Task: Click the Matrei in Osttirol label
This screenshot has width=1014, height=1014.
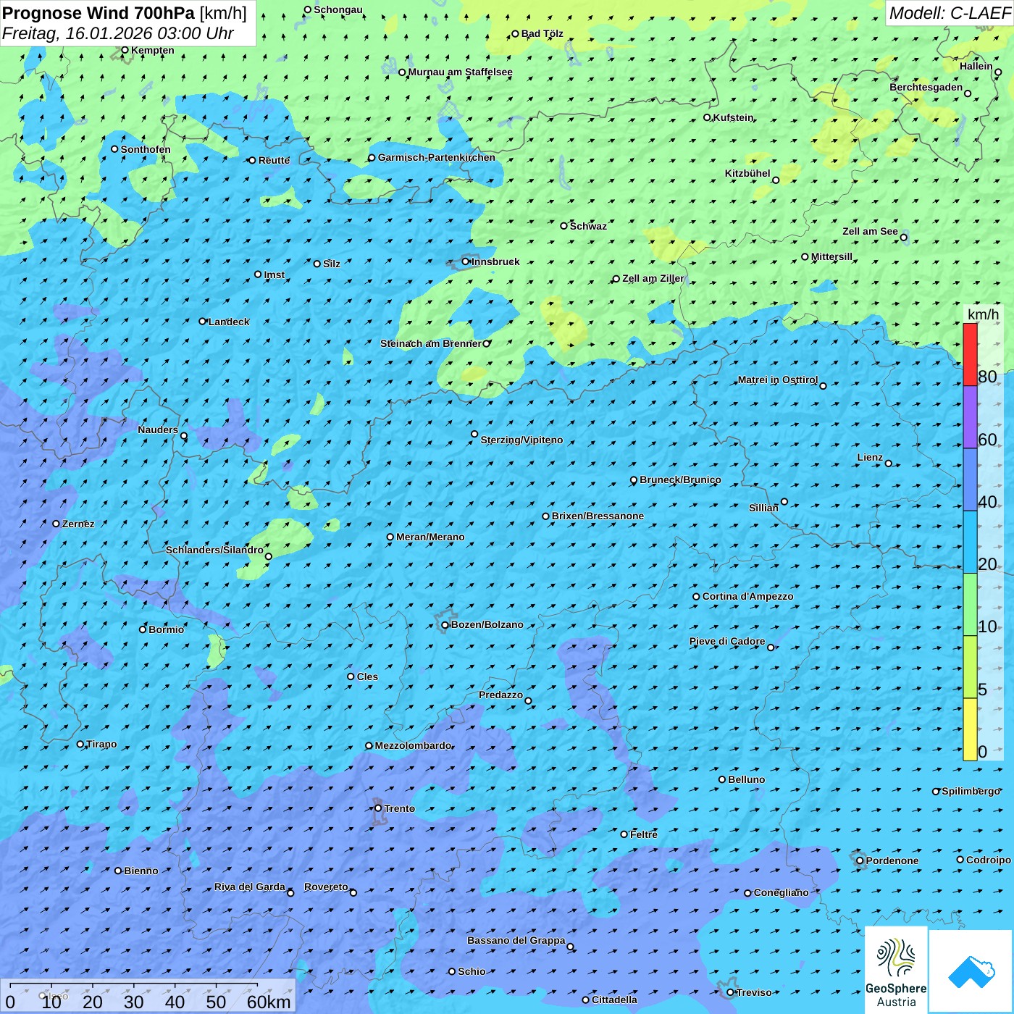Action: pyautogui.click(x=778, y=380)
